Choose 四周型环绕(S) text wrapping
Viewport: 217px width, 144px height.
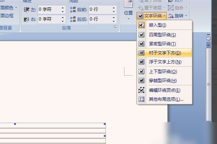tap(165, 35)
